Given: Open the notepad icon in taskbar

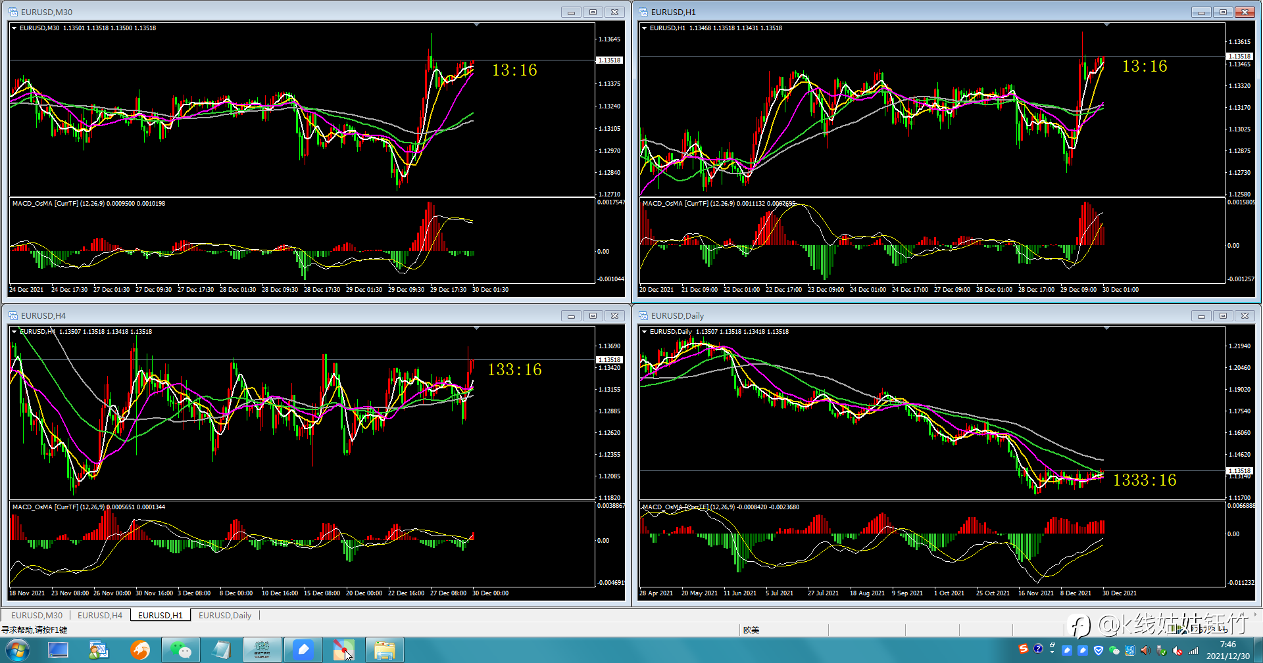Looking at the screenshot, I should 222,650.
